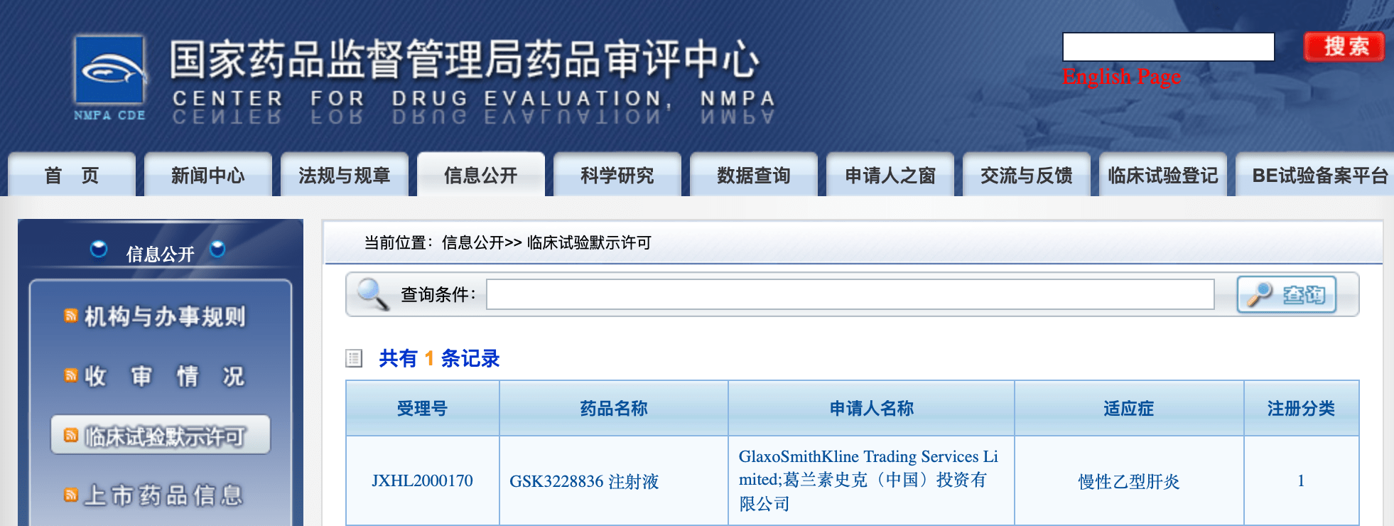Click the 受理号 column header
This screenshot has width=1394, height=526.
[x=422, y=408]
